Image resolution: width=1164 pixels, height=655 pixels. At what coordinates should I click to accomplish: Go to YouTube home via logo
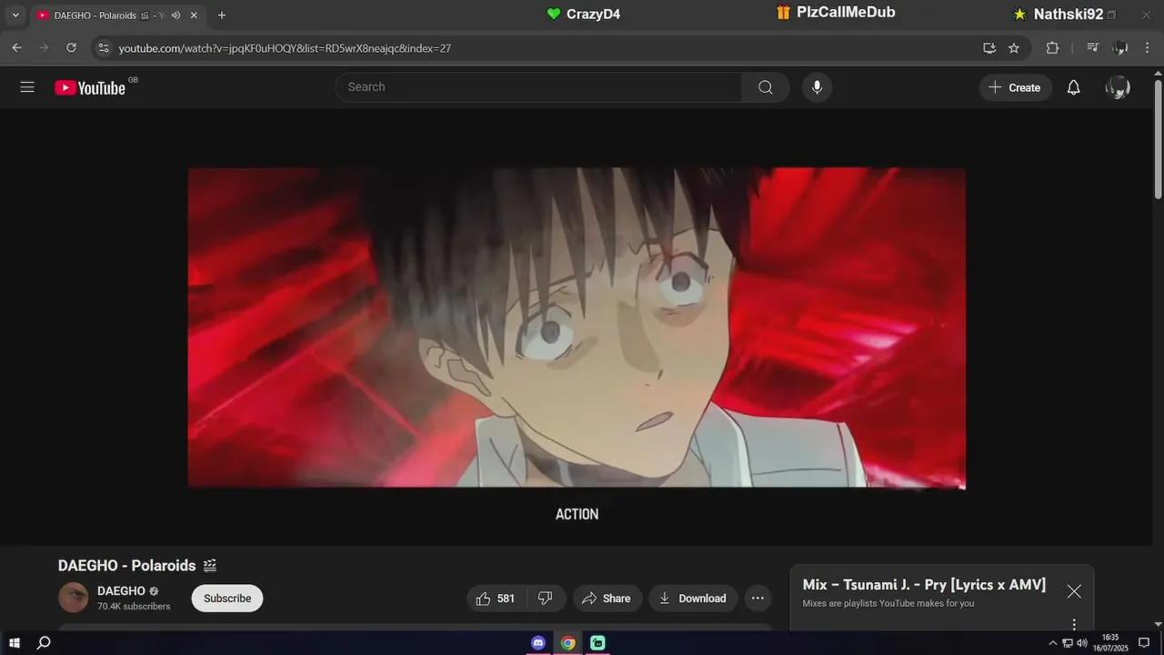click(x=90, y=87)
